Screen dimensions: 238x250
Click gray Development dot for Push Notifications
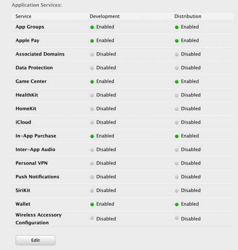pos(92,177)
